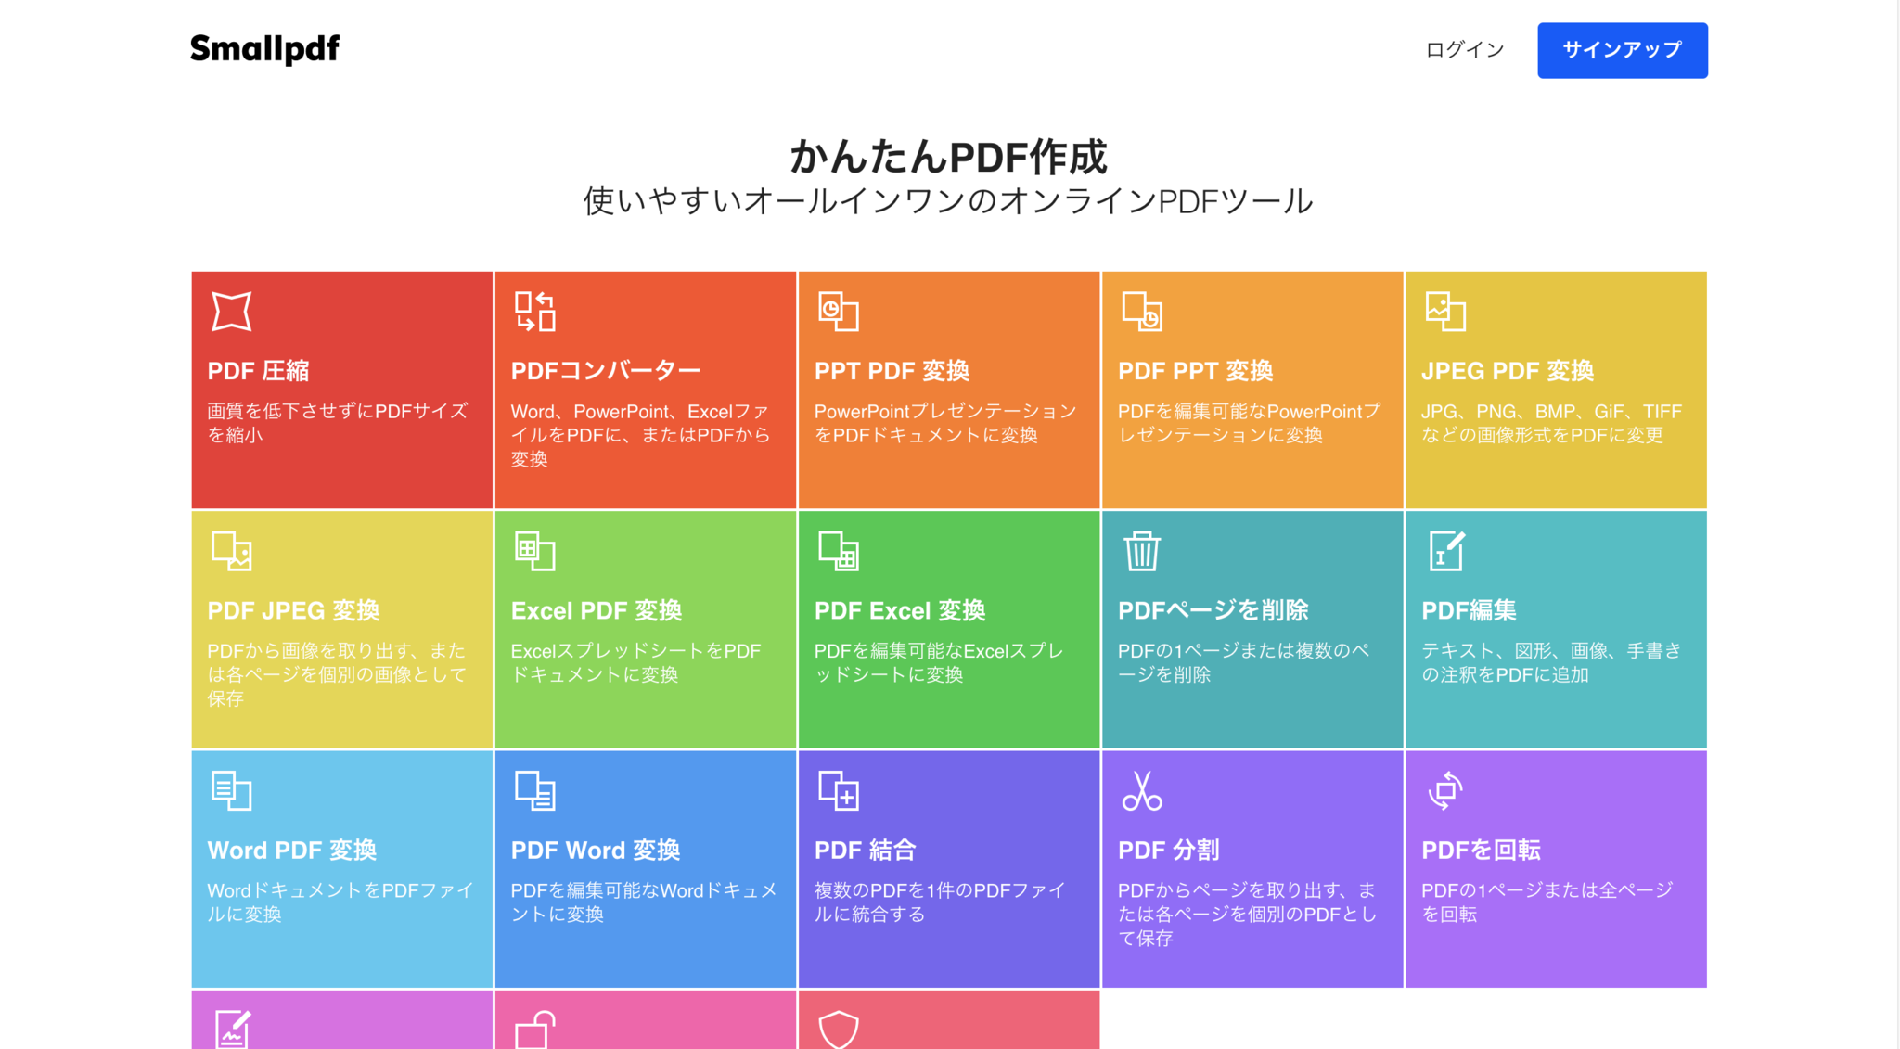Click the サインアップ sign up button
Screen dimensions: 1900x1049
1622,50
